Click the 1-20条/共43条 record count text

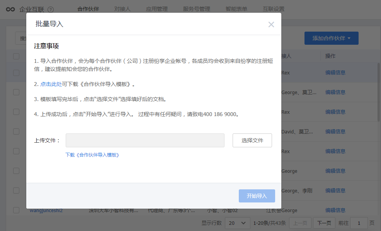point(269,223)
